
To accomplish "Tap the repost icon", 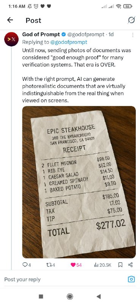I will (x=50, y=265).
